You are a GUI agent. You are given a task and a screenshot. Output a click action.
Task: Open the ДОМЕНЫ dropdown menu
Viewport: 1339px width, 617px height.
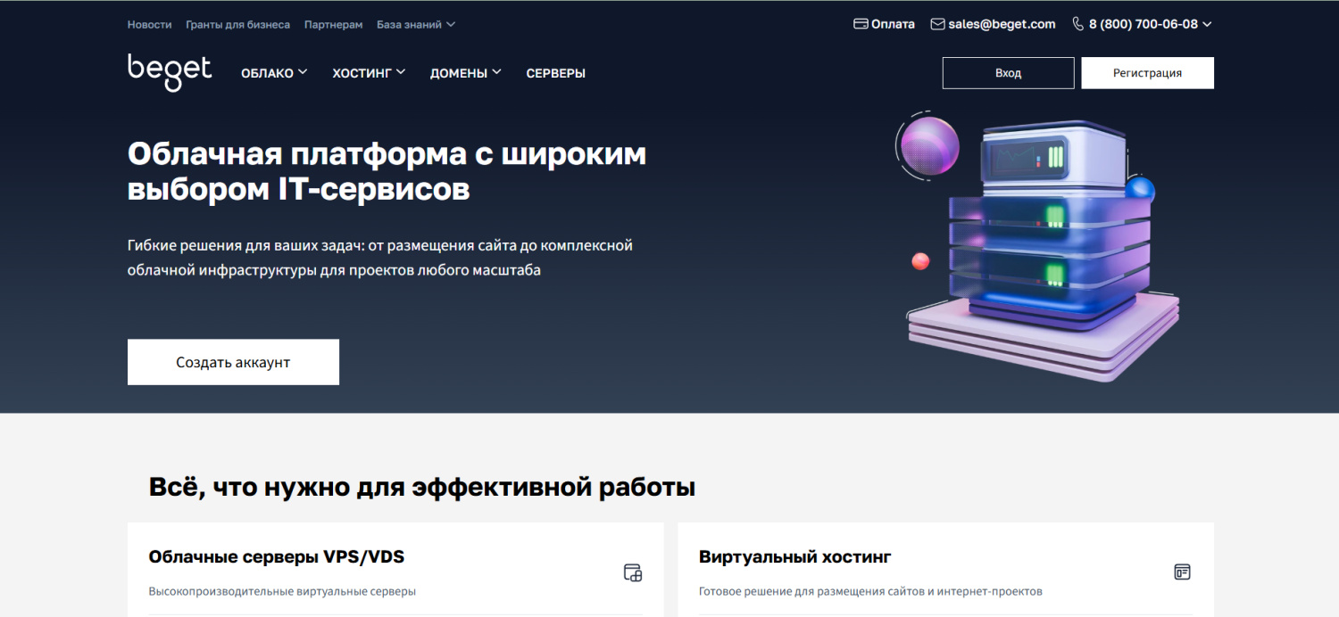click(x=464, y=73)
